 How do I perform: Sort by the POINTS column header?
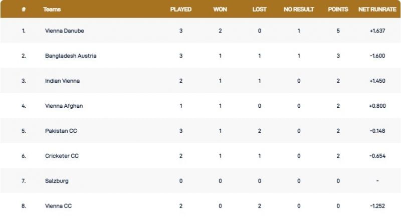(338, 10)
